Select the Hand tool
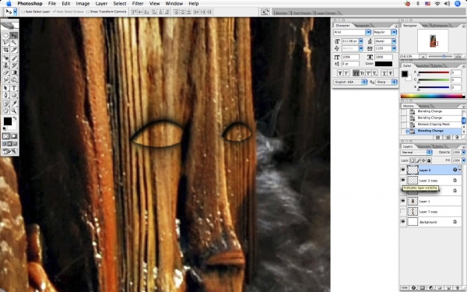This screenshot has width=467, height=292. coord(5,111)
